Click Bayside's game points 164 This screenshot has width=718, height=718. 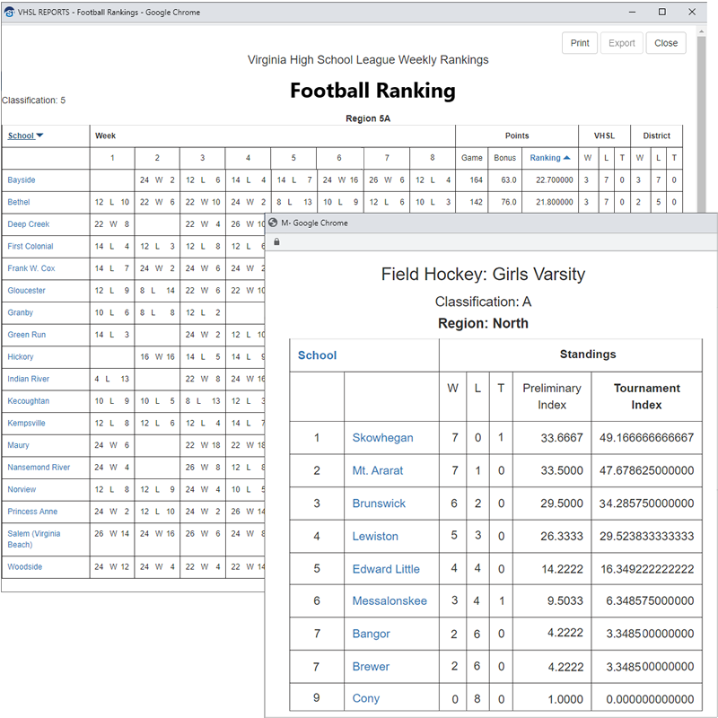[476, 180]
